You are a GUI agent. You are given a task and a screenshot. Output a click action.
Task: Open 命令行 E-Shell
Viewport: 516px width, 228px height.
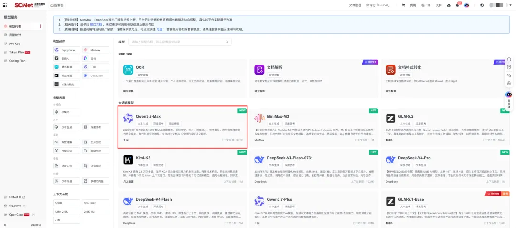click(x=378, y=5)
